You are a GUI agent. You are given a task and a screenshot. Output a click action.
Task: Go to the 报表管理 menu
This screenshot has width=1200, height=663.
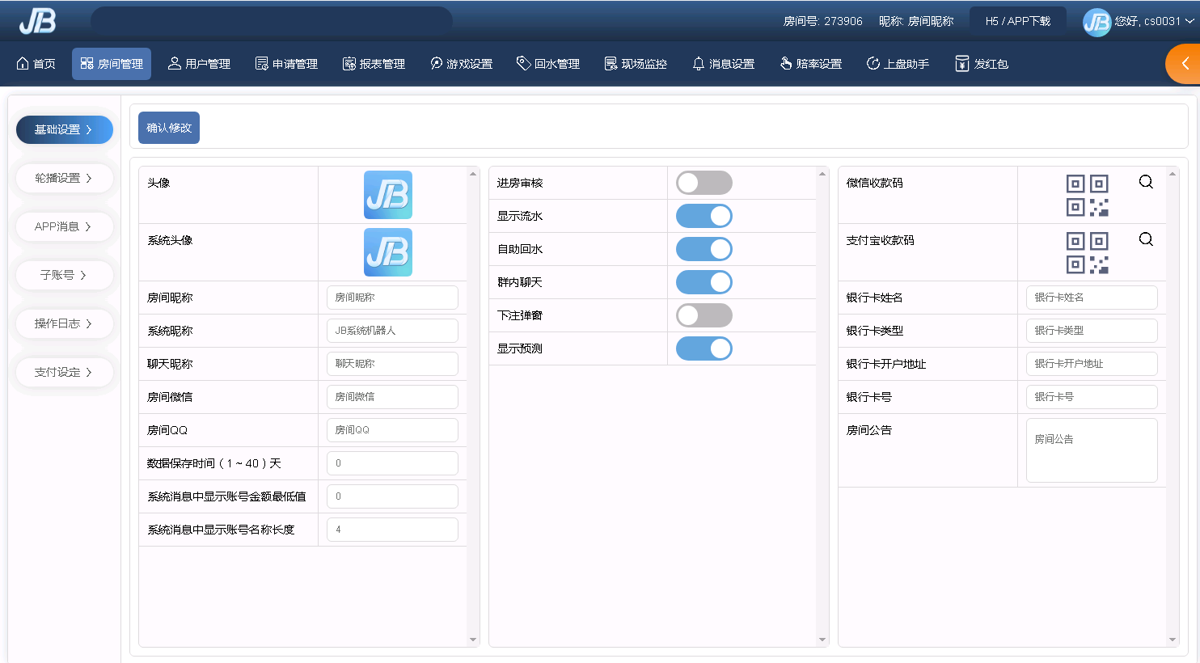click(x=374, y=64)
